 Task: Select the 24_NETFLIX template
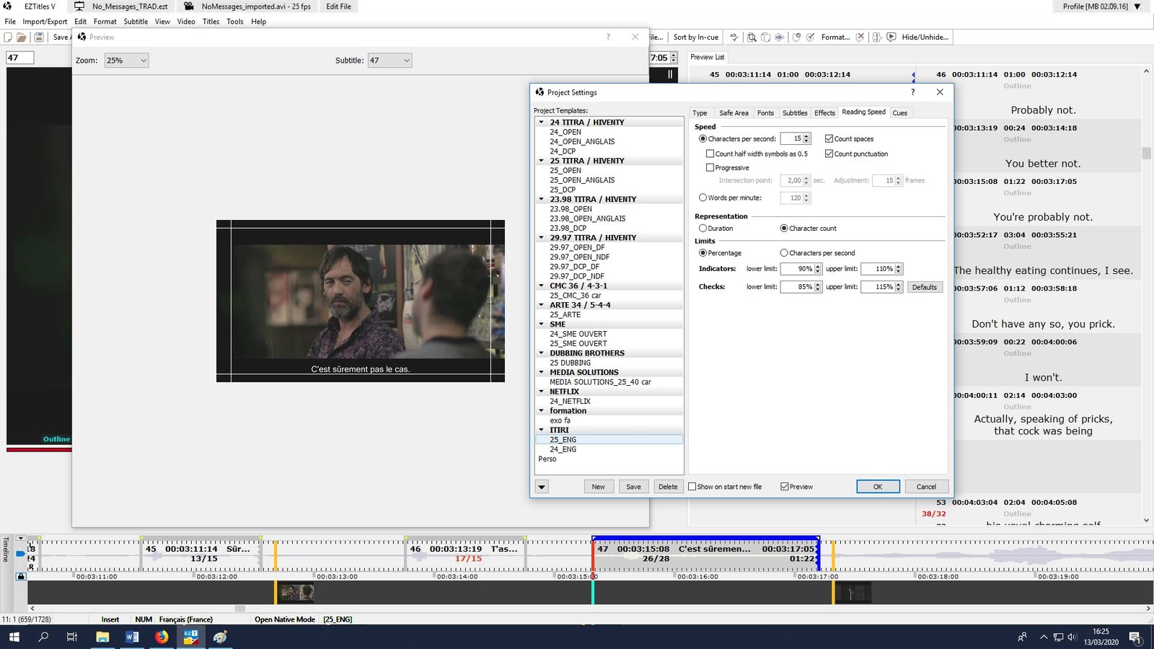pos(570,402)
